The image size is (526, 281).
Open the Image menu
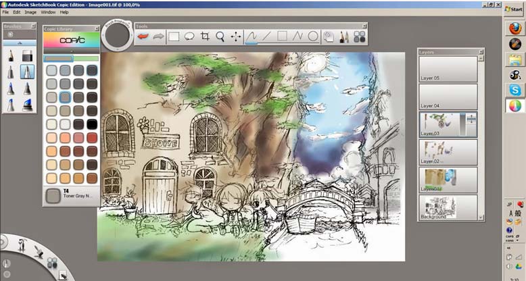click(x=30, y=12)
